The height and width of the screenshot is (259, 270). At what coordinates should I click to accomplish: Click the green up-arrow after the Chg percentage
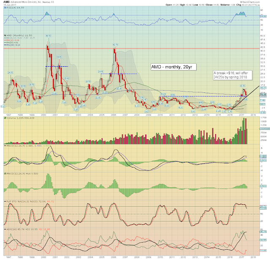(x=259, y=5)
